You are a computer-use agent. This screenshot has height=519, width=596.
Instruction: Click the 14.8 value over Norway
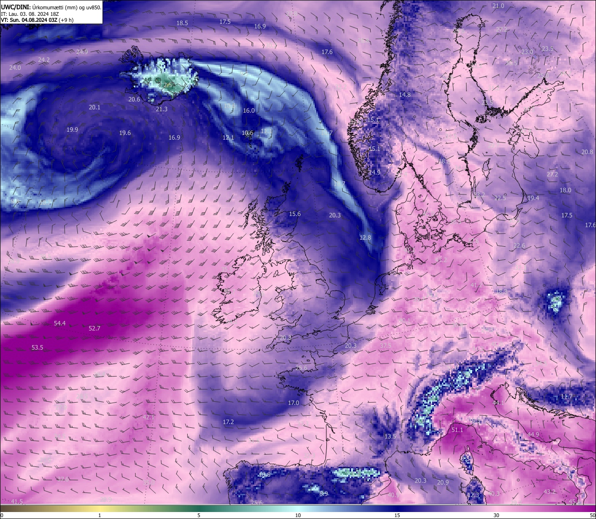(x=405, y=95)
